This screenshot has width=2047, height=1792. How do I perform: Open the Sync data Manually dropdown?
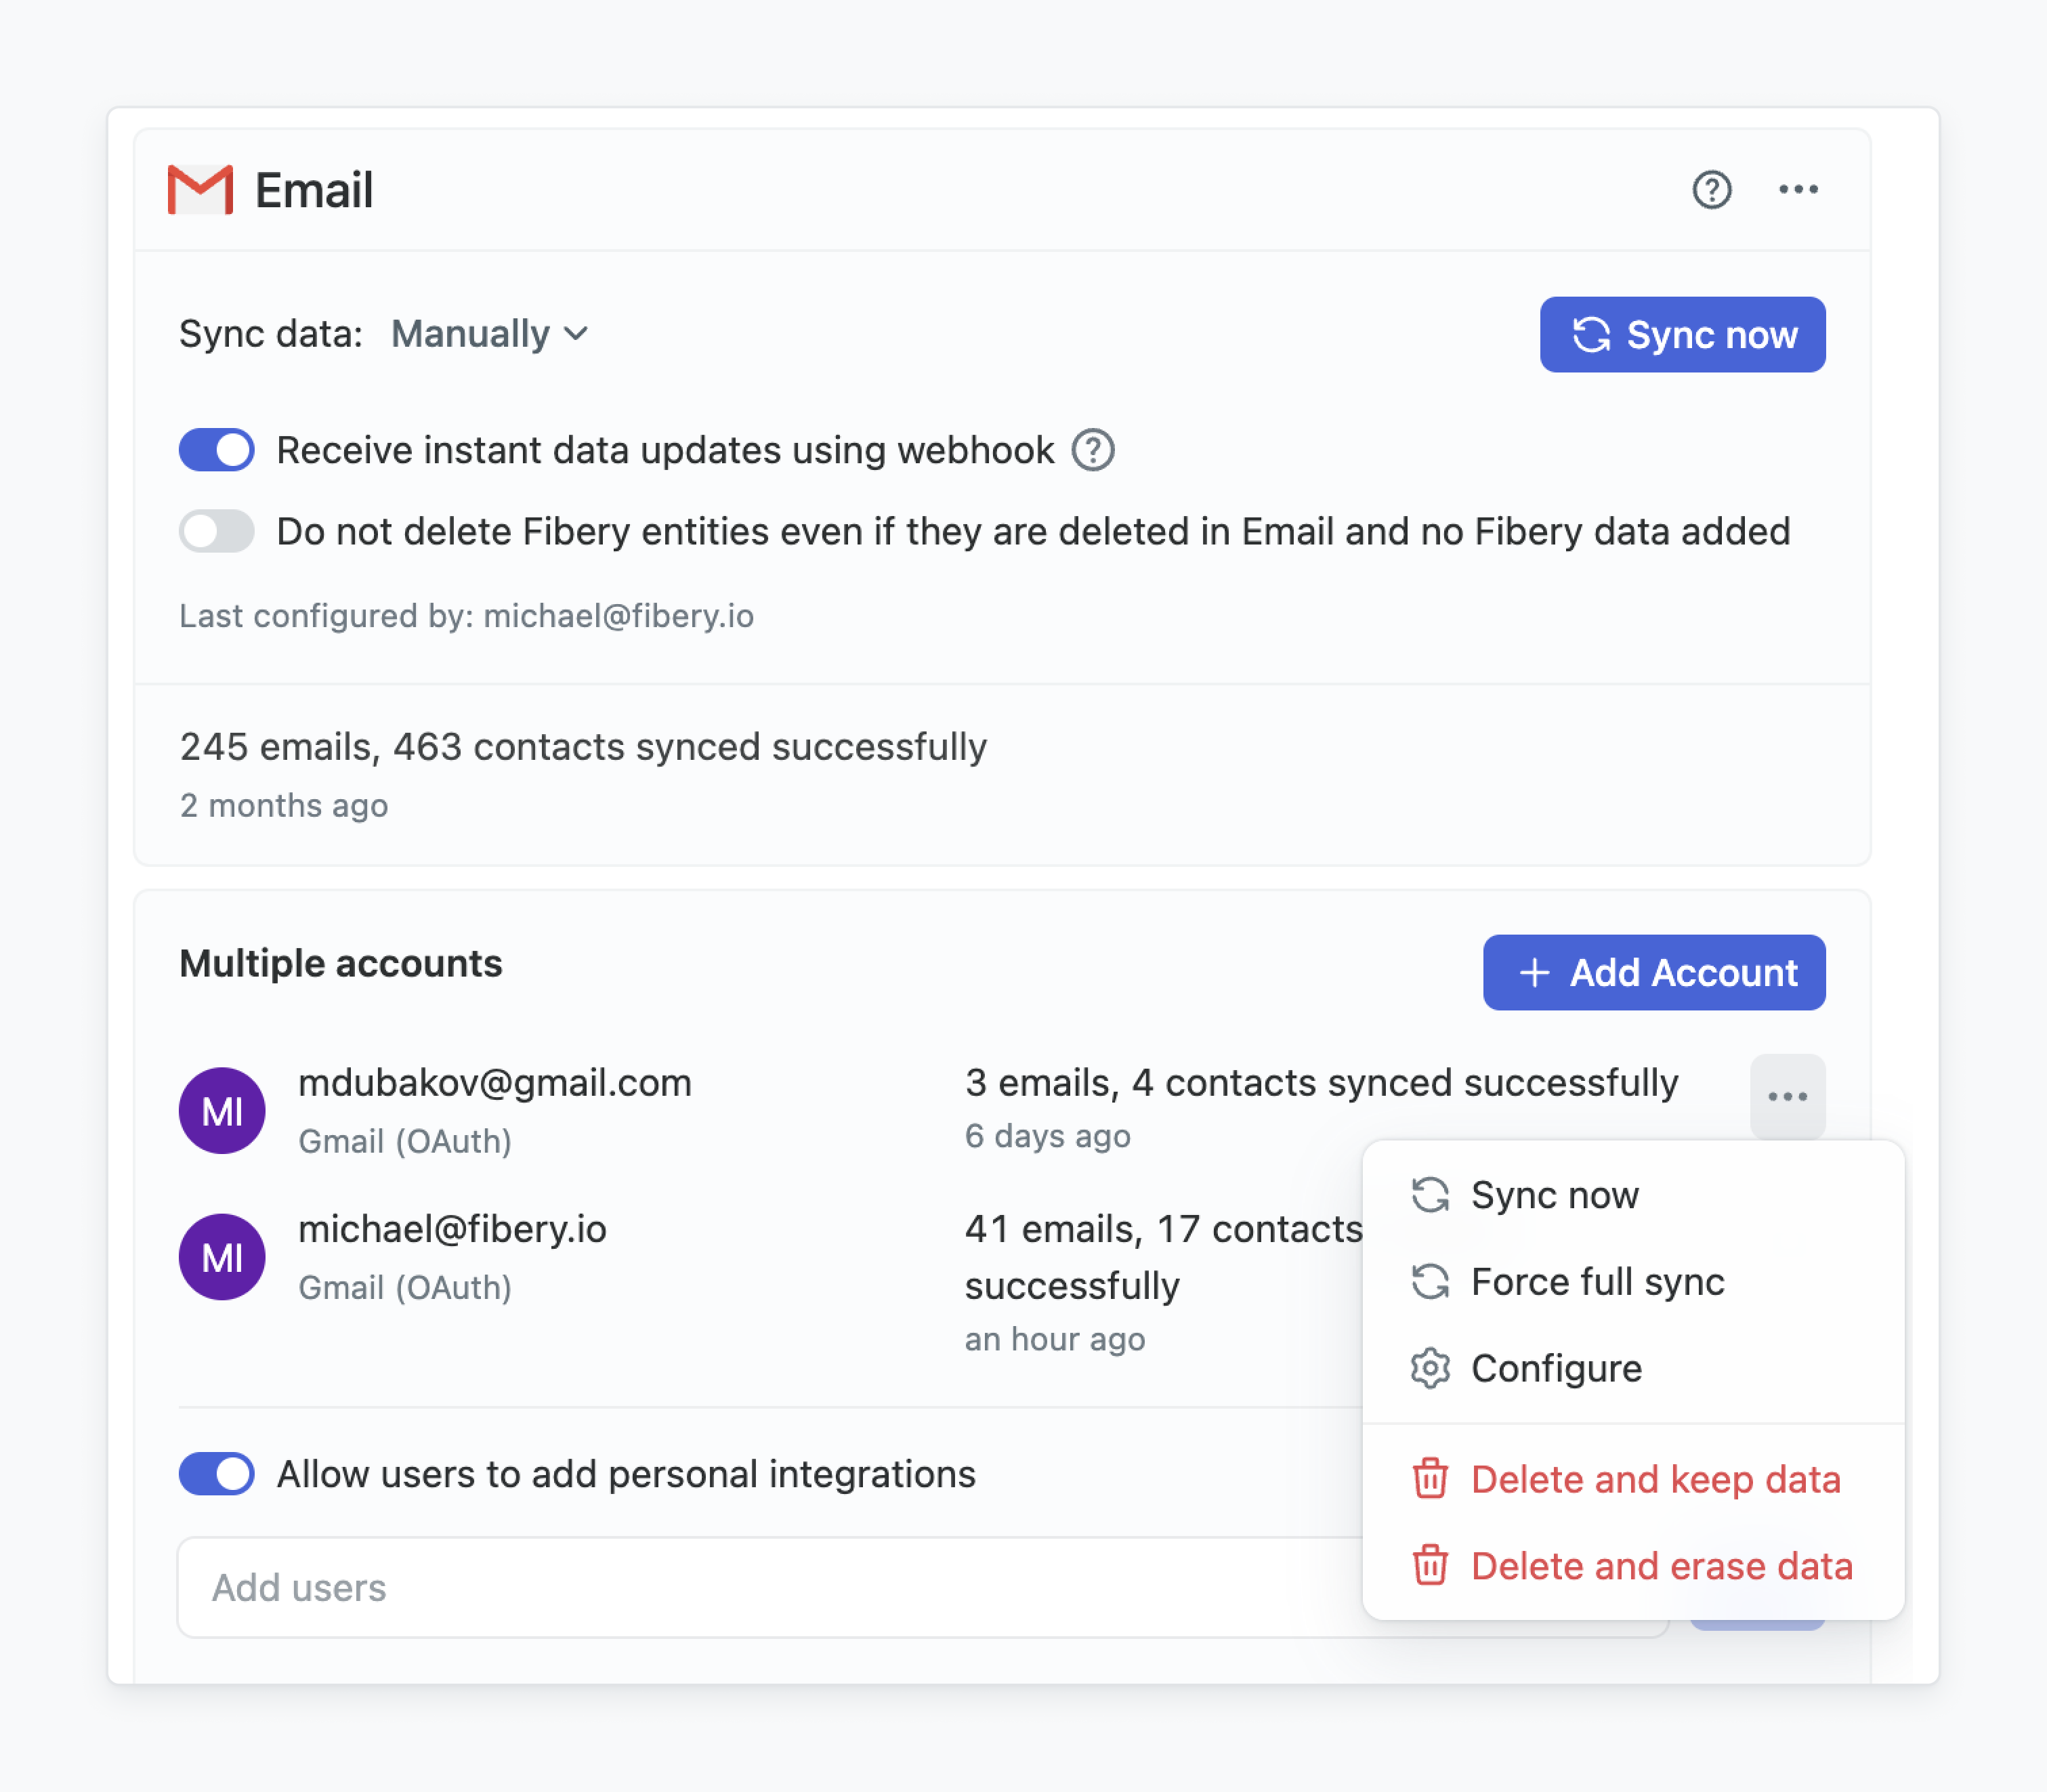[x=489, y=334]
